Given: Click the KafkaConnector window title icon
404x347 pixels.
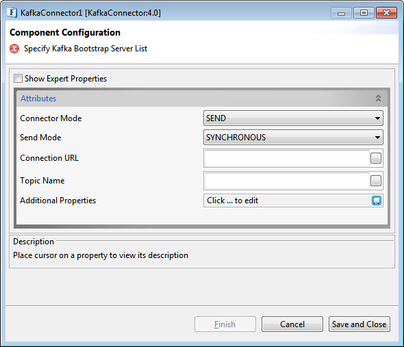Looking at the screenshot, I should pyautogui.click(x=12, y=12).
